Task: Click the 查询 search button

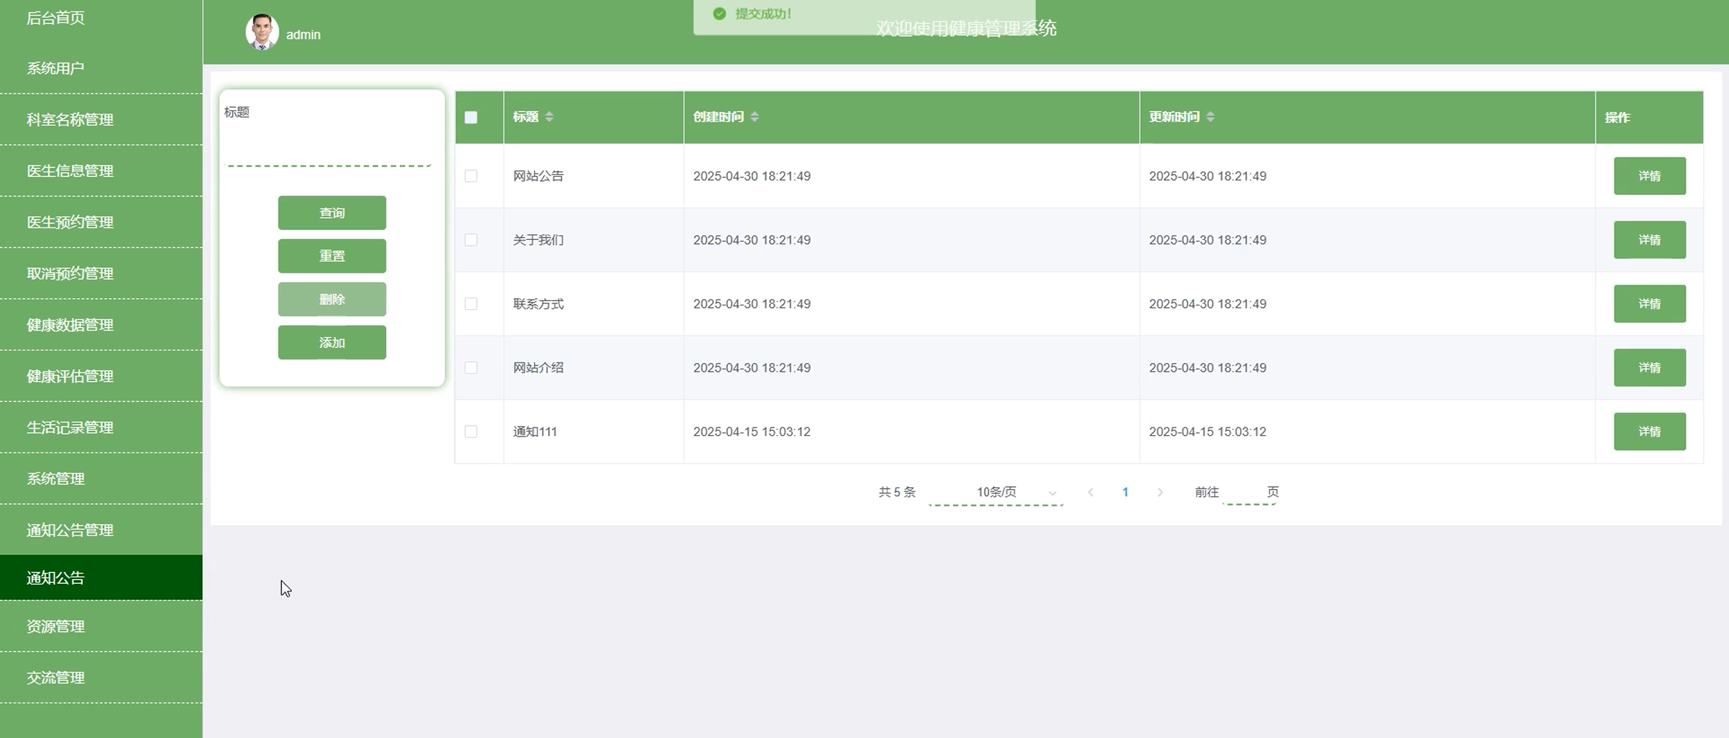Action: coord(332,212)
